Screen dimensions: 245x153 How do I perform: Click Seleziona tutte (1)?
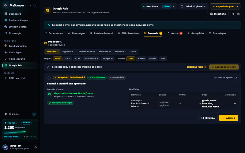196,67
